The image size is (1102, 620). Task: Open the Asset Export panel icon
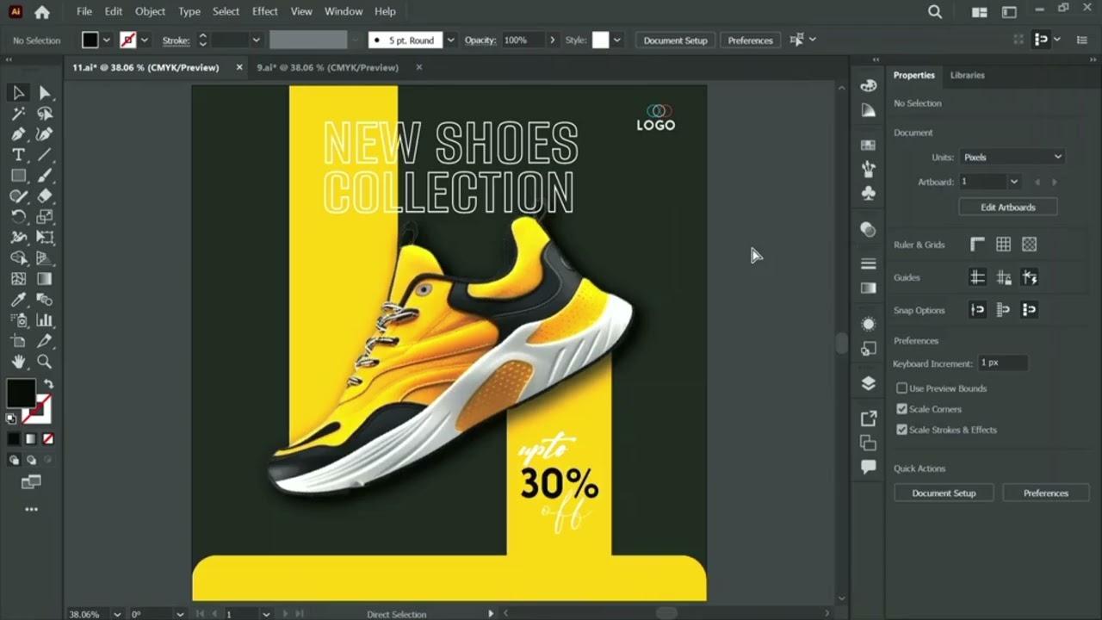(869, 418)
